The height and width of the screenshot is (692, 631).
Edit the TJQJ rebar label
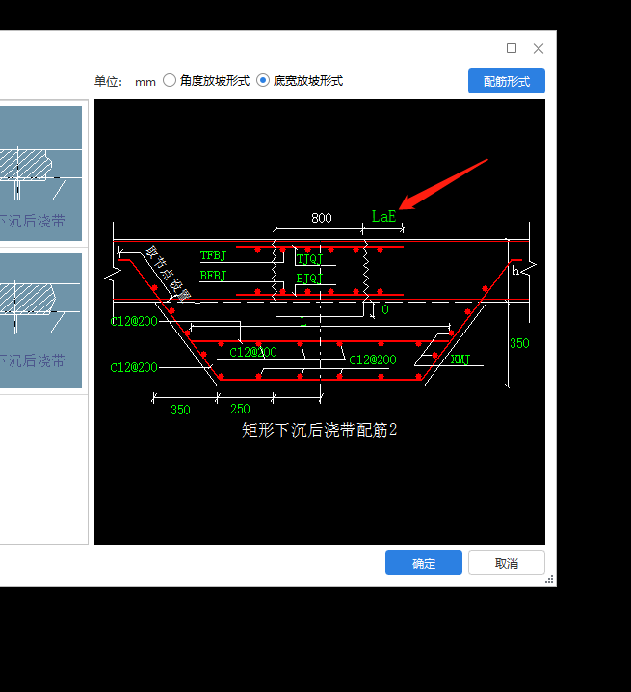point(309,259)
